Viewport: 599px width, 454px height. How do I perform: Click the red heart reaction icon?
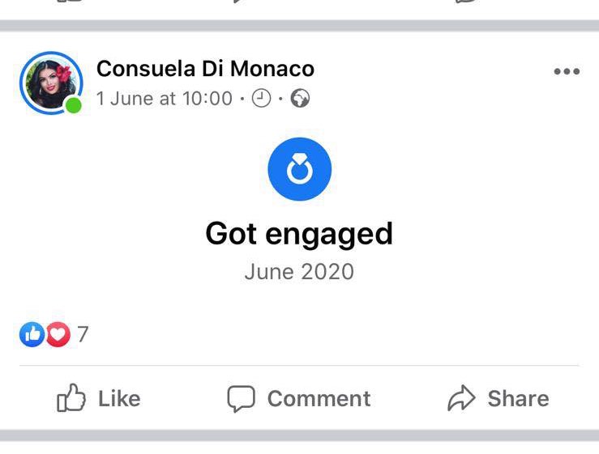[x=58, y=333]
